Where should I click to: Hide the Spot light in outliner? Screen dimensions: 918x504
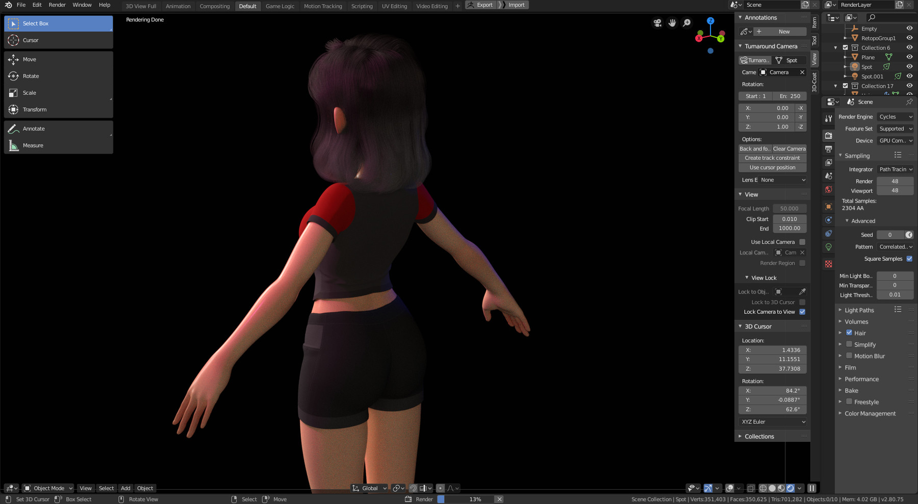tap(909, 67)
